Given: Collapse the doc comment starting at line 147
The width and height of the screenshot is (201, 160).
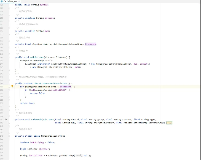Looking at the screenshot, I should pyautogui.click(x=9, y=74).
